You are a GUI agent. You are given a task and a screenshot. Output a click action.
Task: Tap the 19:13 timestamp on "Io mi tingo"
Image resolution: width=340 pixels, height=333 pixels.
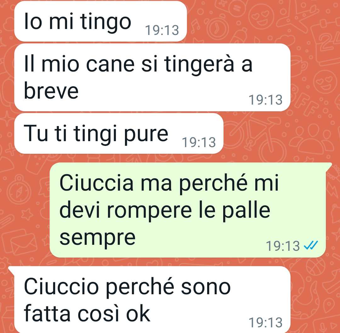162,30
